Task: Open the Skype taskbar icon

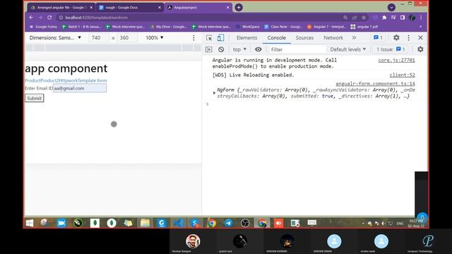Action: coord(195,223)
